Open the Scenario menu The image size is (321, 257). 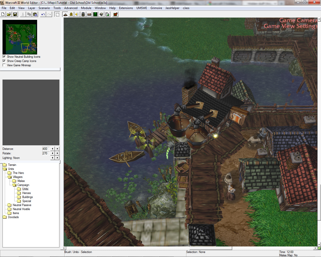pos(44,8)
